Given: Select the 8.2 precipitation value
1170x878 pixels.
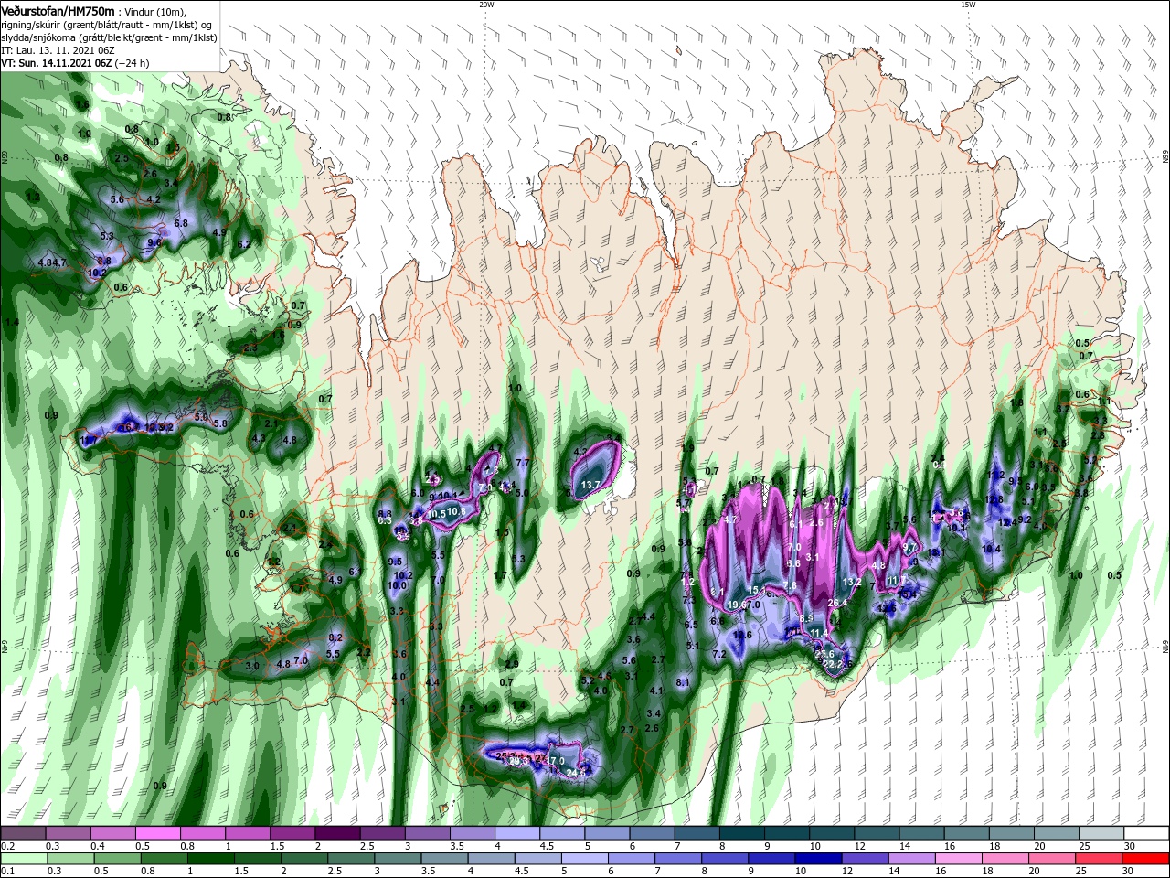Looking at the screenshot, I should 335,637.
